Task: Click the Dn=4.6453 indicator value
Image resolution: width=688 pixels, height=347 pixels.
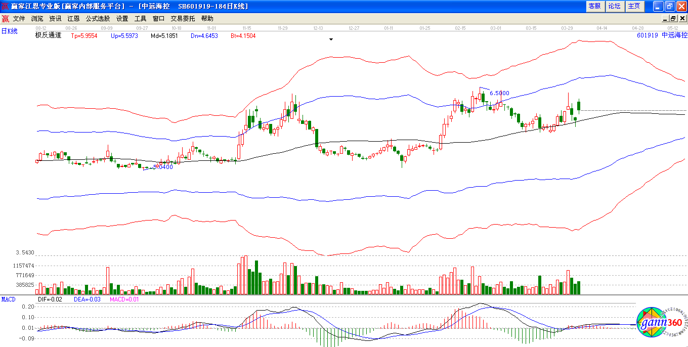Action: [204, 36]
